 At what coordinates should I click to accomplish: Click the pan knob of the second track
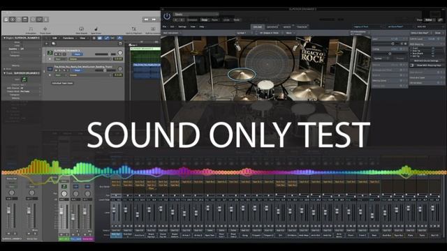[x=120, y=68]
